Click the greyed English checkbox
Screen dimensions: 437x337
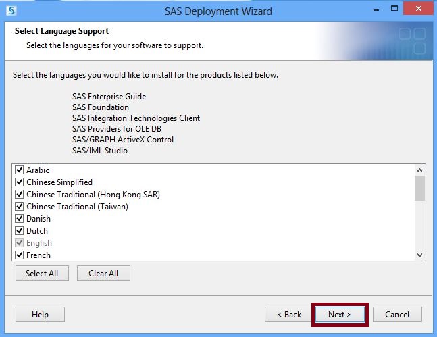tap(19, 242)
